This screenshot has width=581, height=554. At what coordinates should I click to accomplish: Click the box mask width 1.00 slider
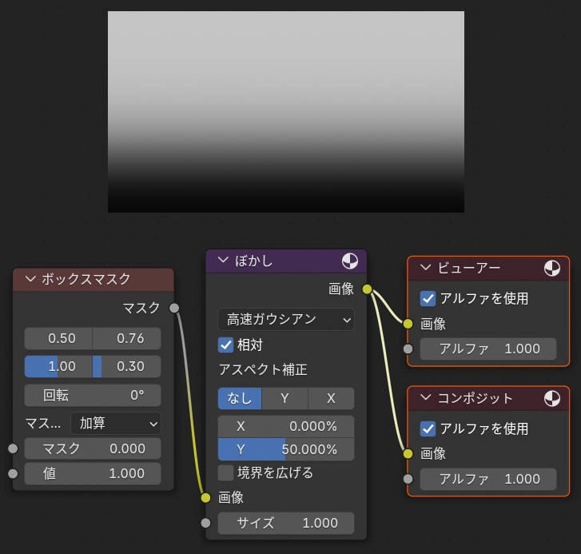58,366
